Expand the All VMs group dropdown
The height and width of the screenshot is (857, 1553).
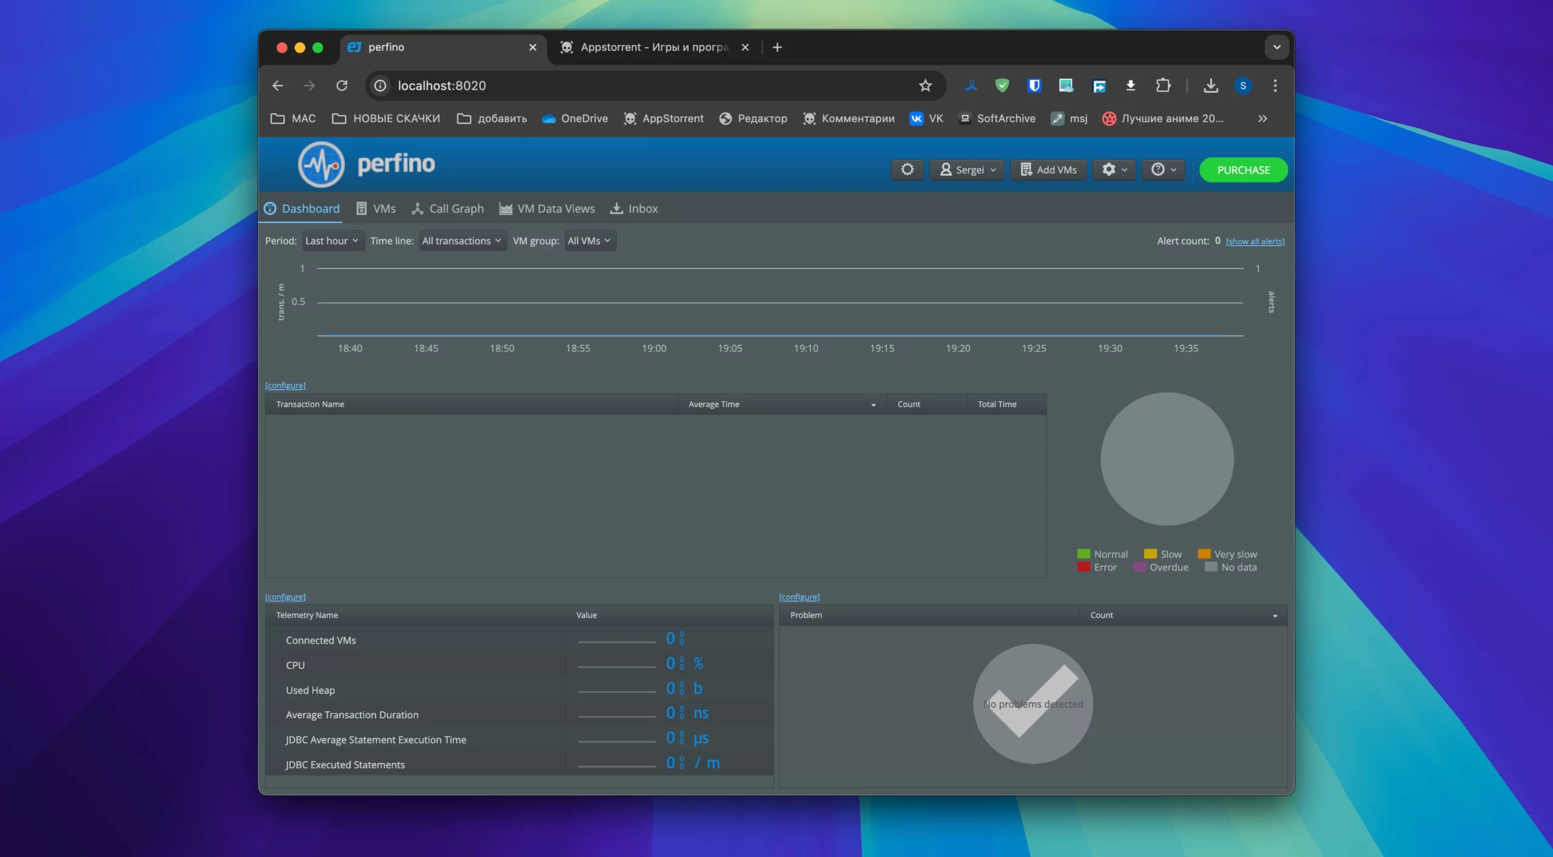tap(589, 241)
